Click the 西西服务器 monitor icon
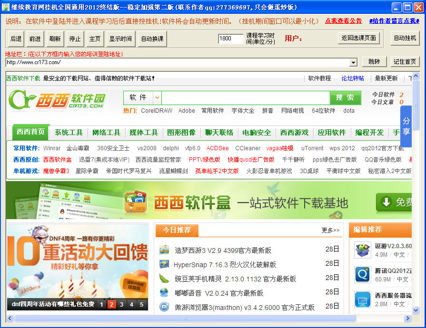This screenshot has height=328, width=426. coord(362,299)
